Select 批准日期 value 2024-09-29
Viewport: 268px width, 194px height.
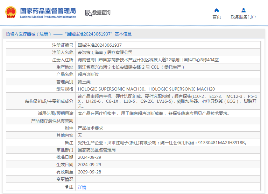[89, 157]
